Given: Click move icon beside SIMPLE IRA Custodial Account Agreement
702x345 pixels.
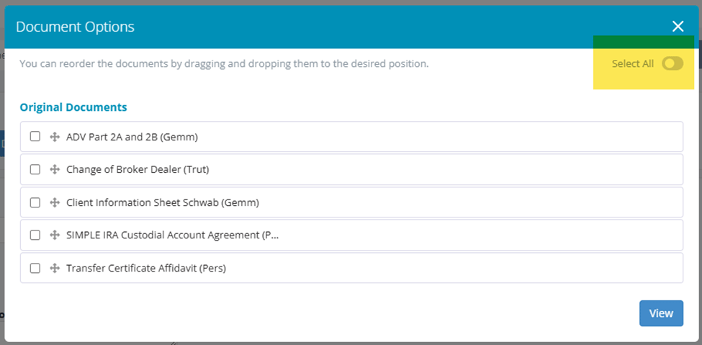Looking at the screenshot, I should point(55,235).
